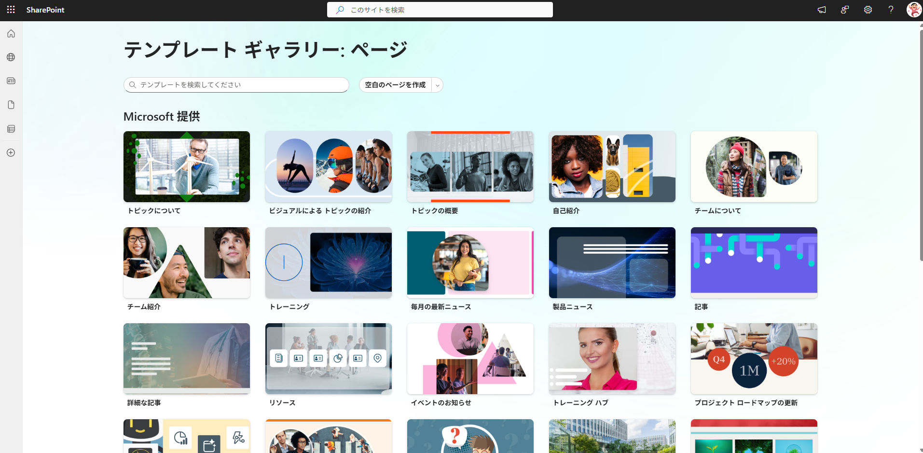Focus the テンプレートを検索してください field
This screenshot has width=923, height=453.
[236, 85]
